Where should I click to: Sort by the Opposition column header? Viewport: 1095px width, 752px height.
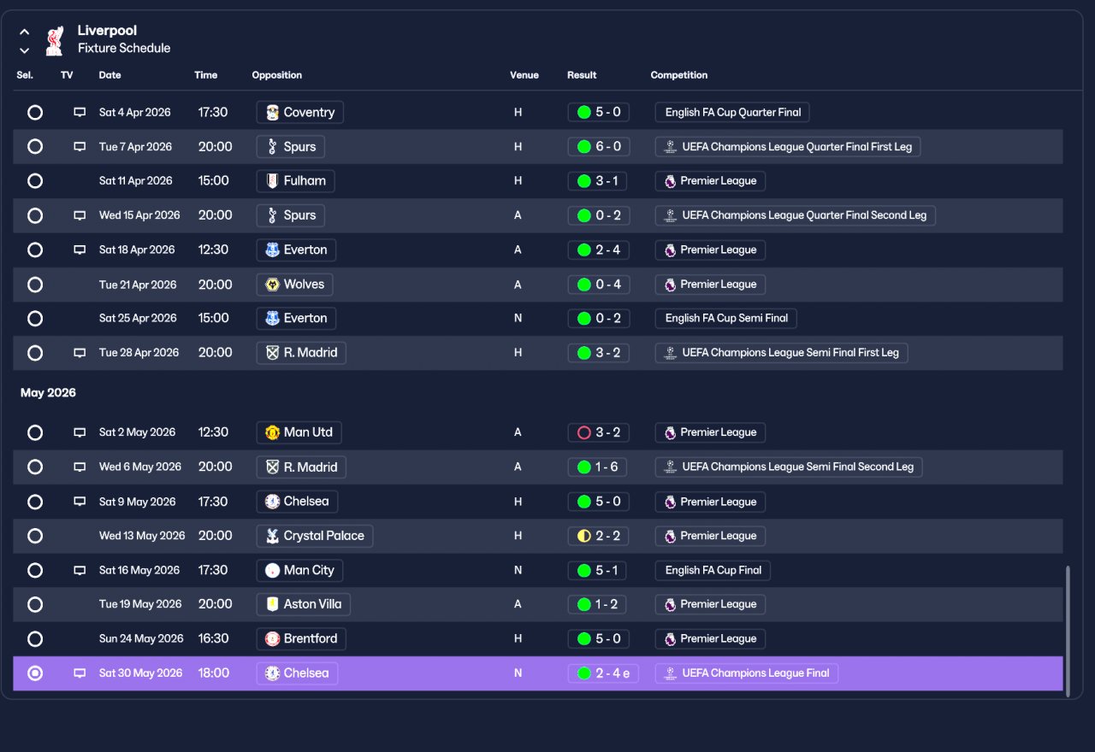tap(277, 75)
